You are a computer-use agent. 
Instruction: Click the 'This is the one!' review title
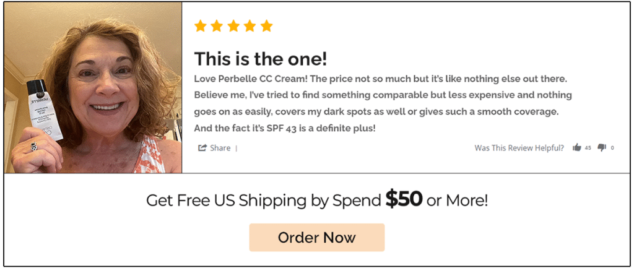click(261, 59)
